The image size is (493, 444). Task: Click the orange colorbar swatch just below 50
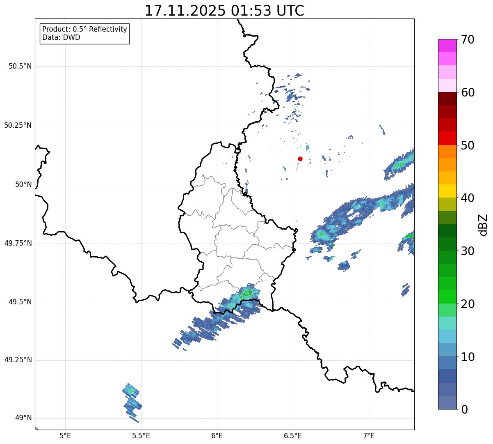tap(447, 152)
